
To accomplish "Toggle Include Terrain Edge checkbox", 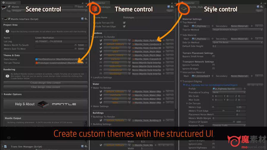I will click(x=124, y=26).
